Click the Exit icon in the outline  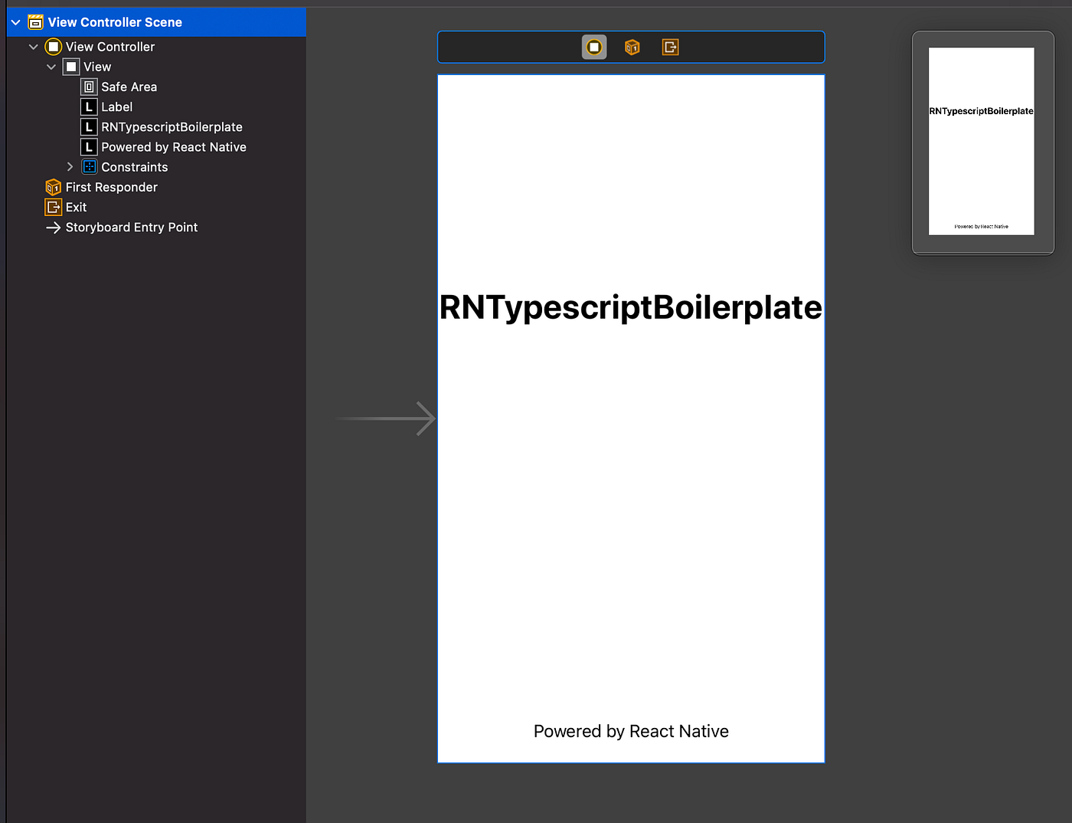pos(53,207)
